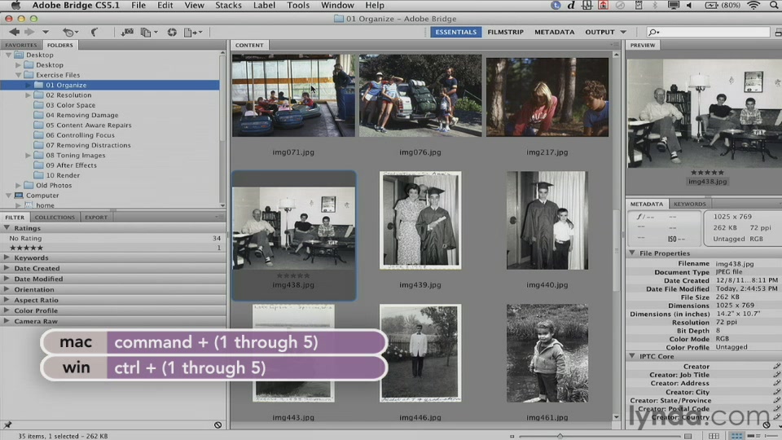Open the workspace dropdown arrow beside Output
The image size is (782, 440).
623,32
